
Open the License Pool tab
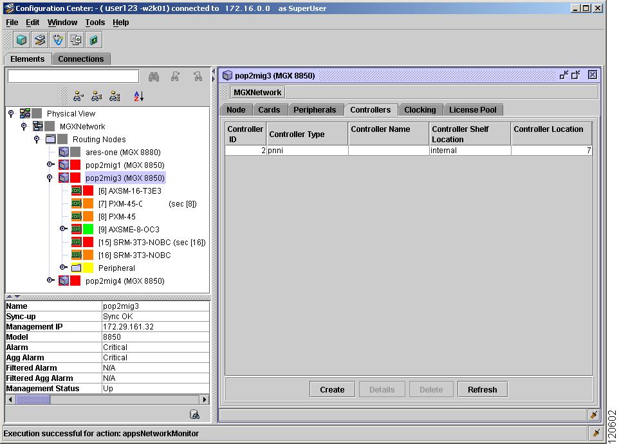(x=473, y=110)
